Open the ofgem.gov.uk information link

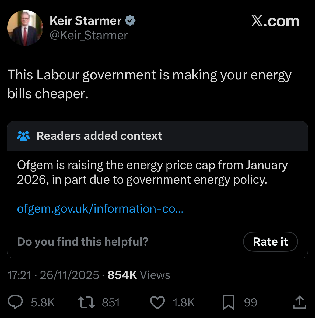100,208
